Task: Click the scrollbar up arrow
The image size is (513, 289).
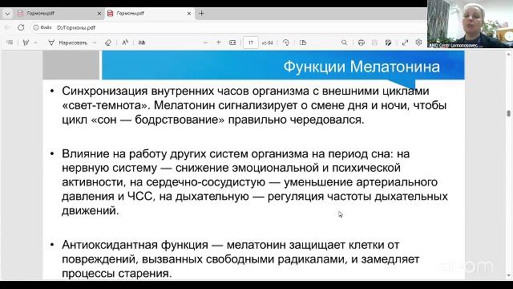Action: [x=508, y=55]
